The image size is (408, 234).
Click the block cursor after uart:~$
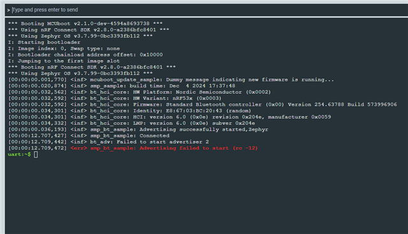coord(36,154)
